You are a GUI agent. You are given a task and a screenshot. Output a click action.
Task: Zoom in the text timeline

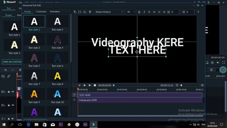[x=202, y=85]
